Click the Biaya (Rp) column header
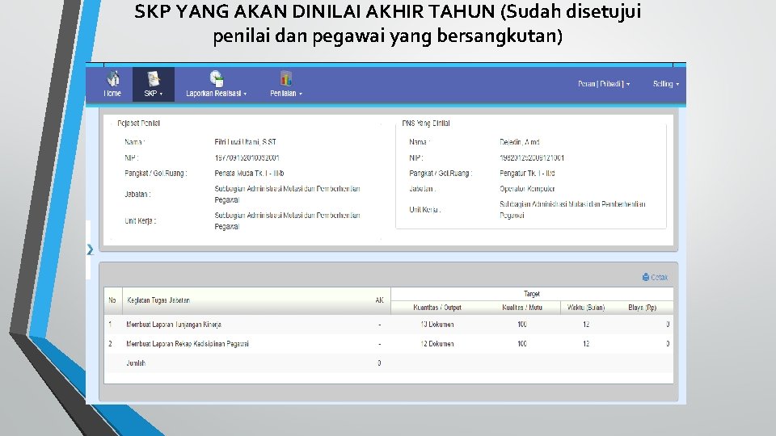 [x=643, y=308]
